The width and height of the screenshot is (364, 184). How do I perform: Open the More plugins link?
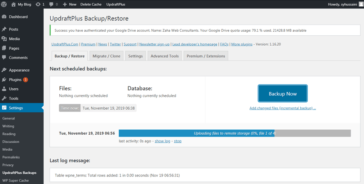[242, 44]
